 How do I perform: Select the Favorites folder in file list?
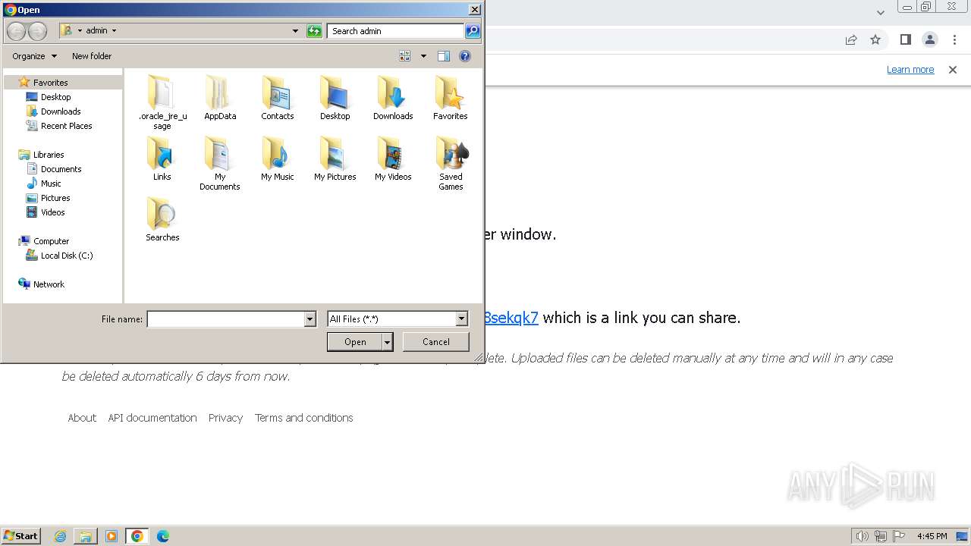pos(451,99)
